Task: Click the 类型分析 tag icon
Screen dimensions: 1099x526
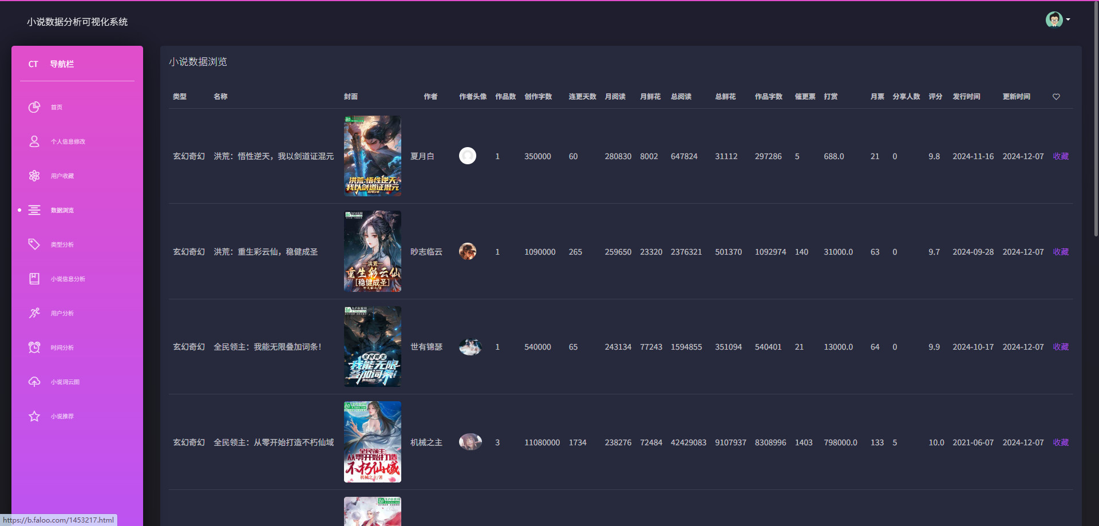Action: pyautogui.click(x=34, y=244)
